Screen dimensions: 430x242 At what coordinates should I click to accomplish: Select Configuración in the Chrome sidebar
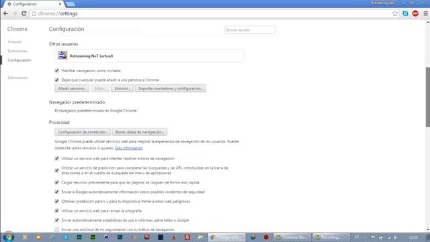[x=19, y=60]
